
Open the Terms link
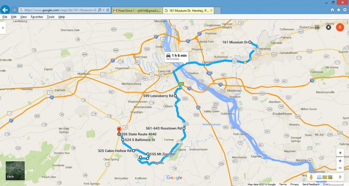[x=283, y=184]
